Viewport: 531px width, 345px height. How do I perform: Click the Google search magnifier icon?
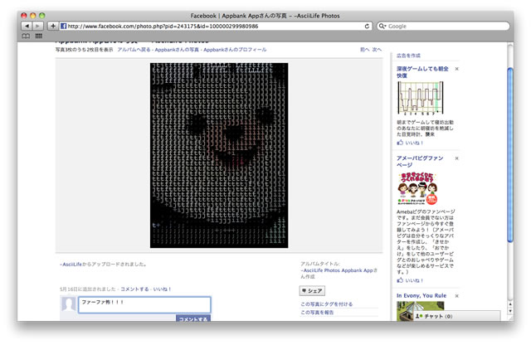tap(382, 26)
